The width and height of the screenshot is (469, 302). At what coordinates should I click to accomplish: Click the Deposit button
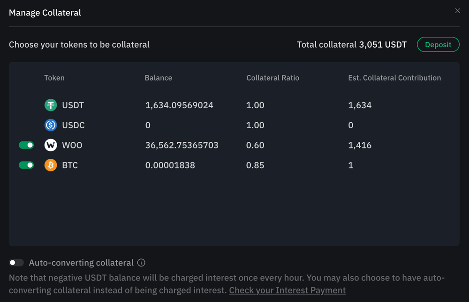pyautogui.click(x=438, y=44)
